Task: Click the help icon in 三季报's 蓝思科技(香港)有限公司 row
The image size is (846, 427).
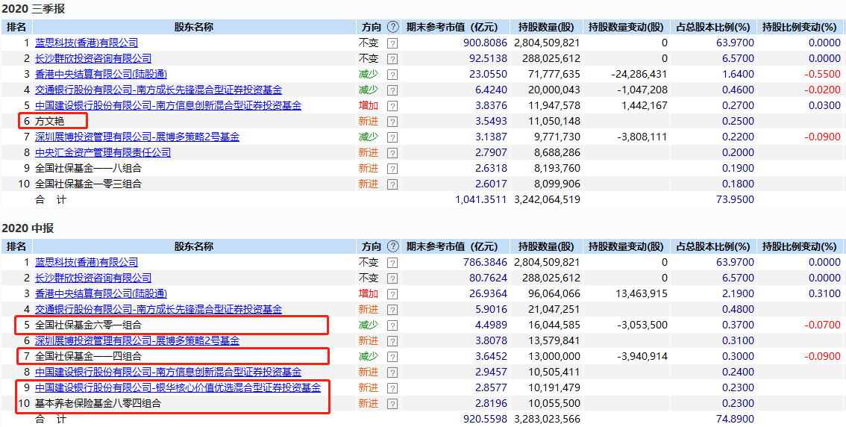Action: pos(392,44)
